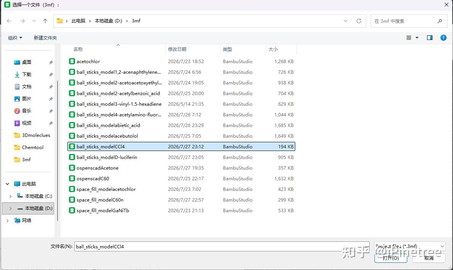This screenshot has width=453, height=270.
Task: Sort by 修改日期 column header
Action: click(177, 49)
